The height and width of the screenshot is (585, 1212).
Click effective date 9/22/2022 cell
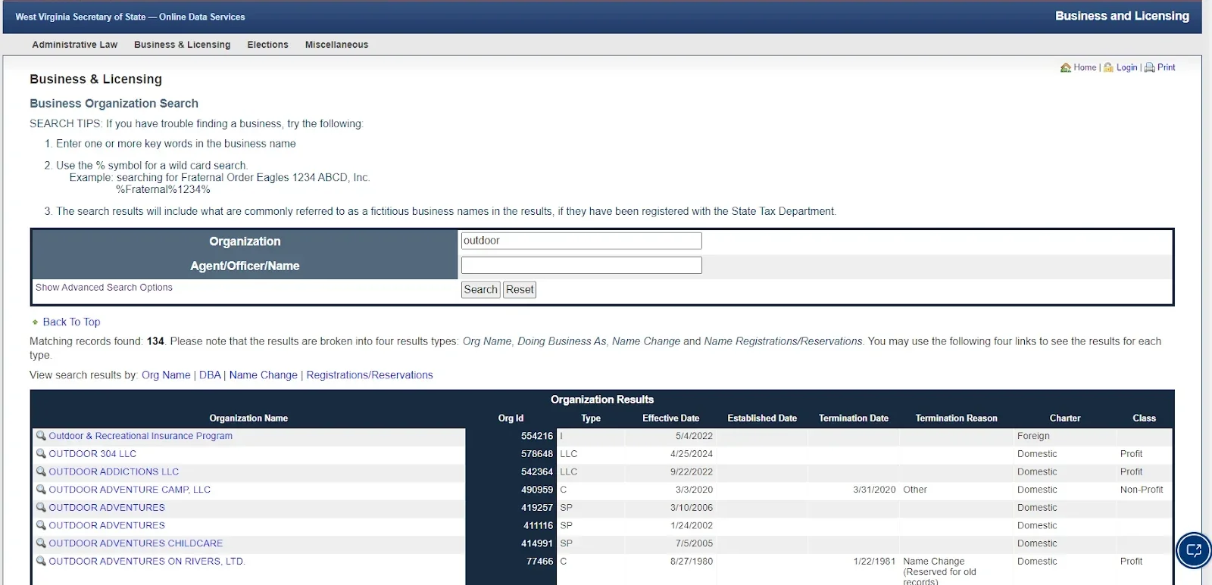(692, 471)
